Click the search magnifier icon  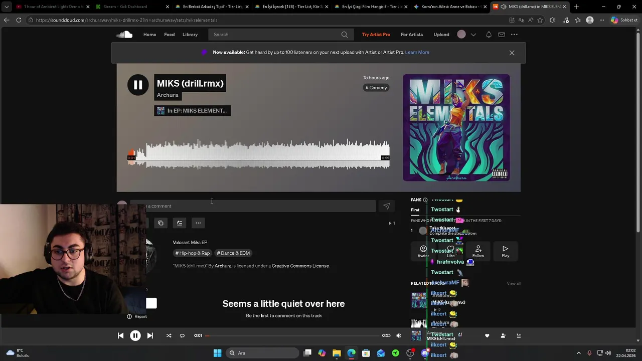[x=344, y=35]
